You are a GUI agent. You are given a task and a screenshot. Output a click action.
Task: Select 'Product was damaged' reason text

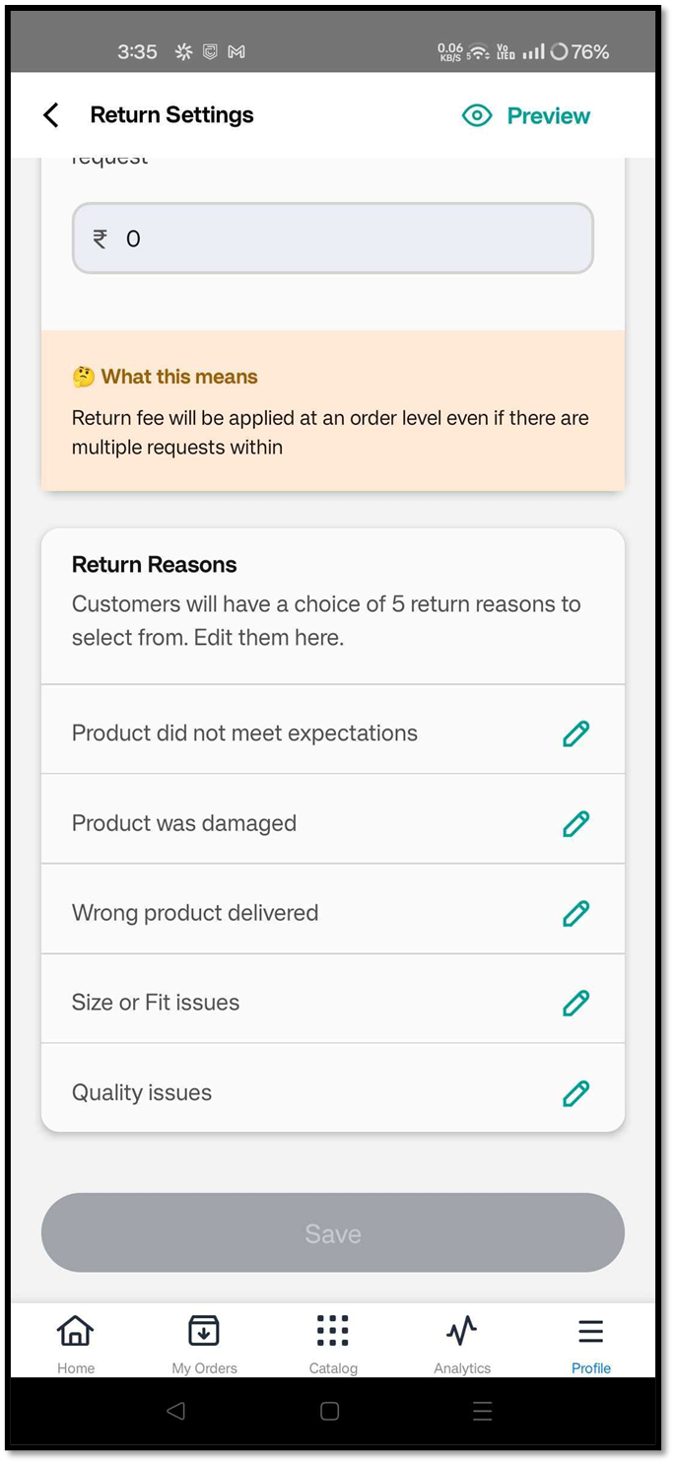click(x=184, y=823)
